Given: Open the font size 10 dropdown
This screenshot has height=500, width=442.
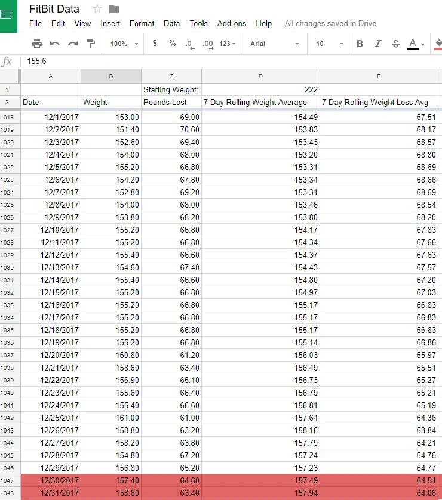Looking at the screenshot, I should pyautogui.click(x=330, y=44).
